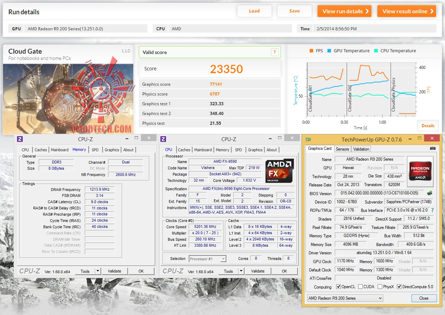
Task: Click the Tools button in Memory CPU-Z window
Action: 85,271
